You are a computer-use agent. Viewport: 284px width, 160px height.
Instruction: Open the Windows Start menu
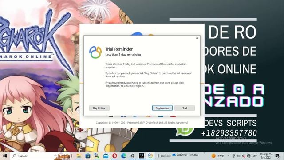click(5, 156)
